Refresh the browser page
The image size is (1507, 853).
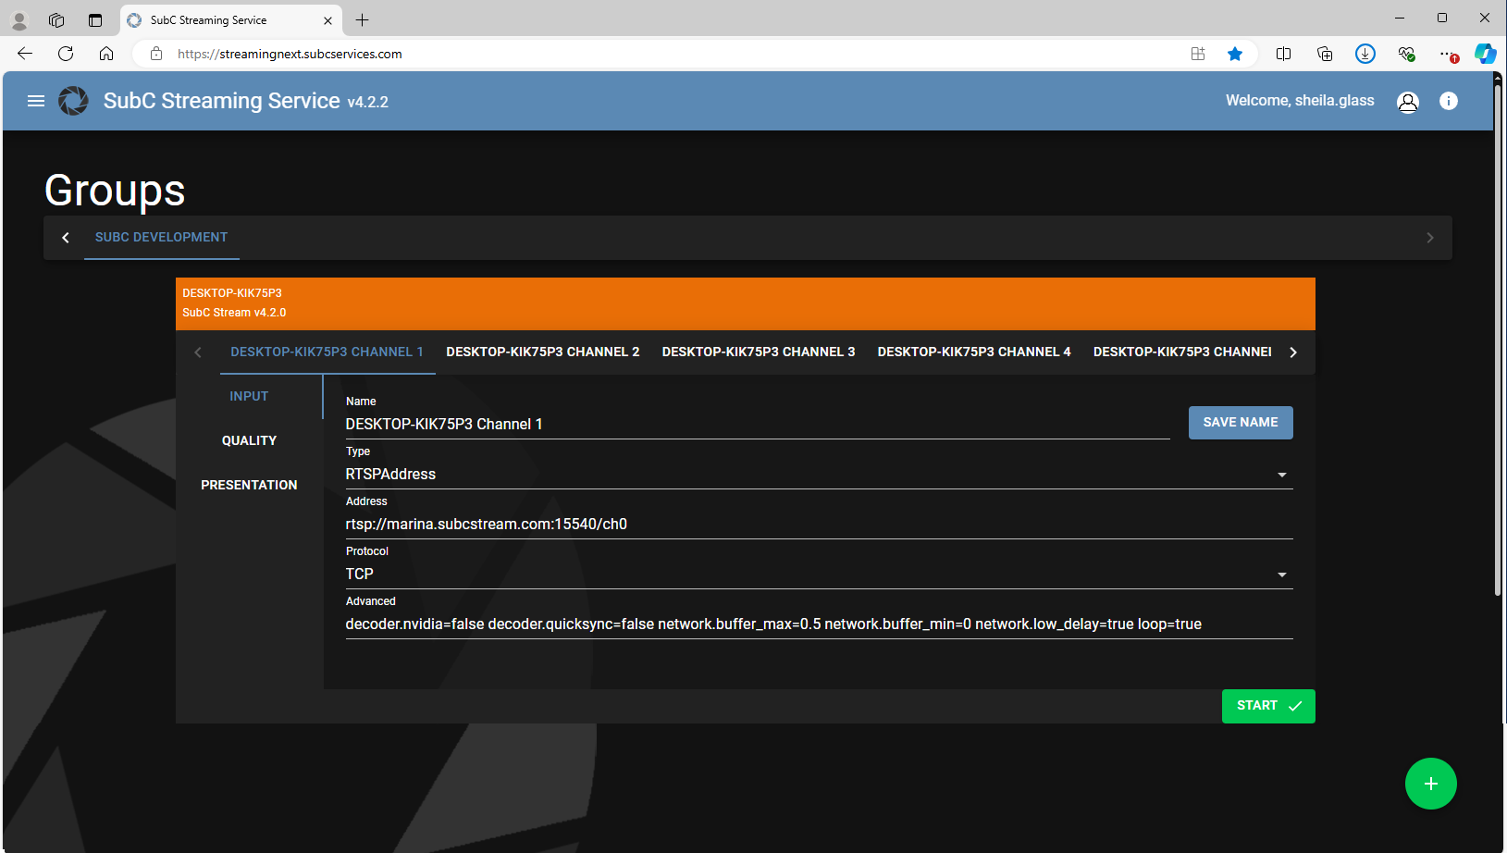[x=66, y=54]
